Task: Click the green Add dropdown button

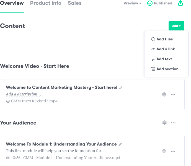Action: click(176, 26)
